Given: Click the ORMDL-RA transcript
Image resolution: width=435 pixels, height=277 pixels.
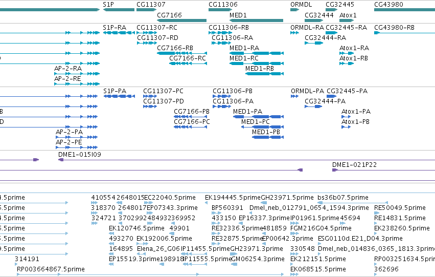Looking at the screenshot, I should 294,33.
